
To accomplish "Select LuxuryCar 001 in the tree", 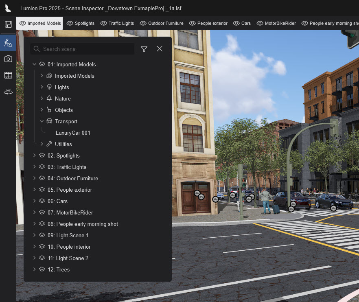I will (73, 133).
